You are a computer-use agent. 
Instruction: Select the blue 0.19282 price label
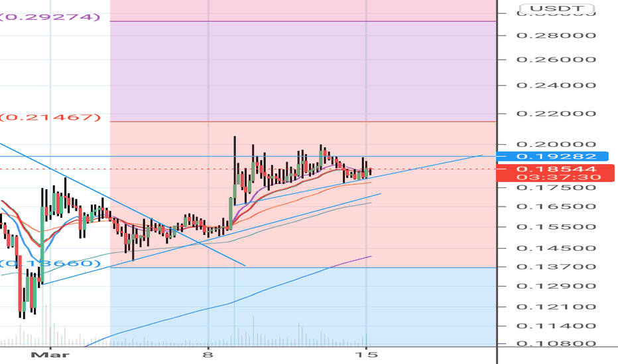click(552, 156)
